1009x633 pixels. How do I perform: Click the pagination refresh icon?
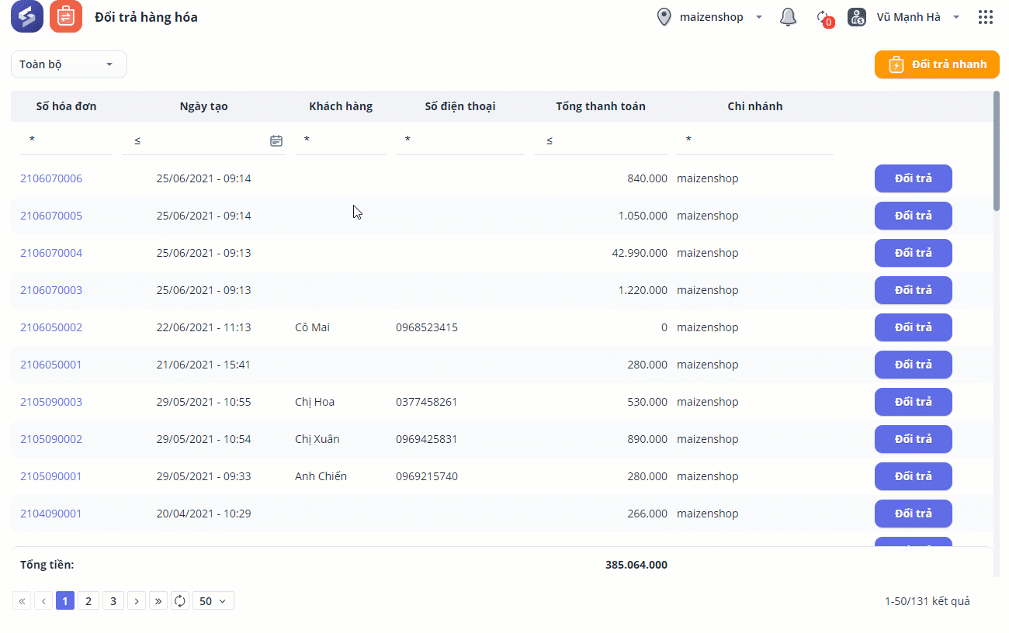point(180,600)
